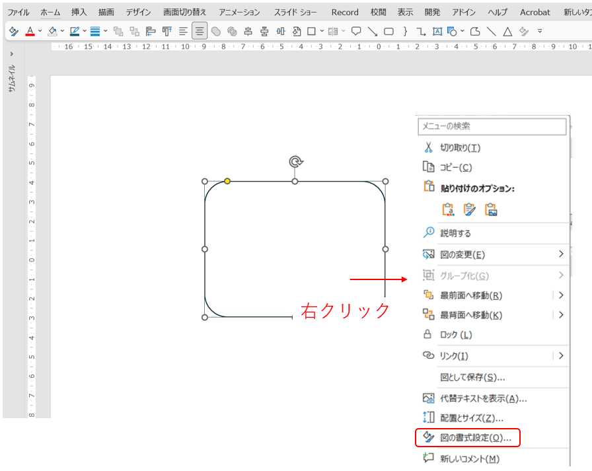Choose the middle paste option icon

469,209
